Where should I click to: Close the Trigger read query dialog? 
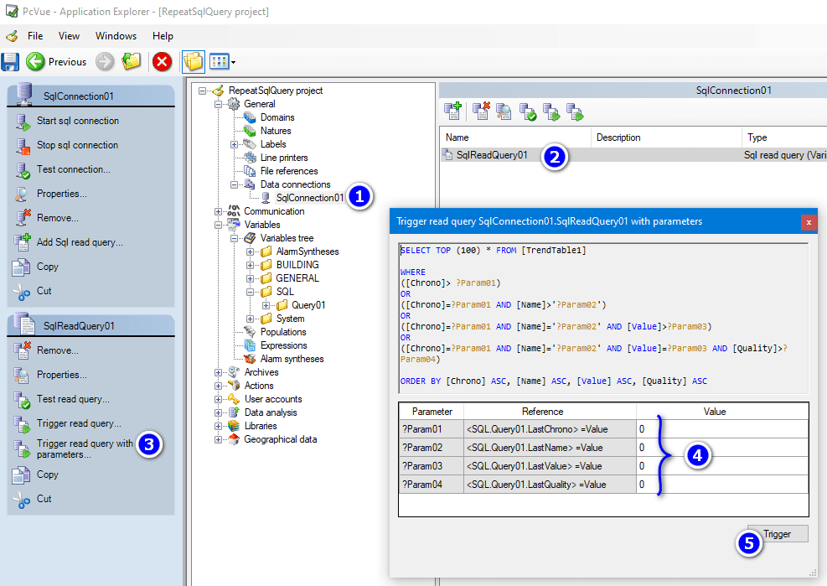[809, 222]
